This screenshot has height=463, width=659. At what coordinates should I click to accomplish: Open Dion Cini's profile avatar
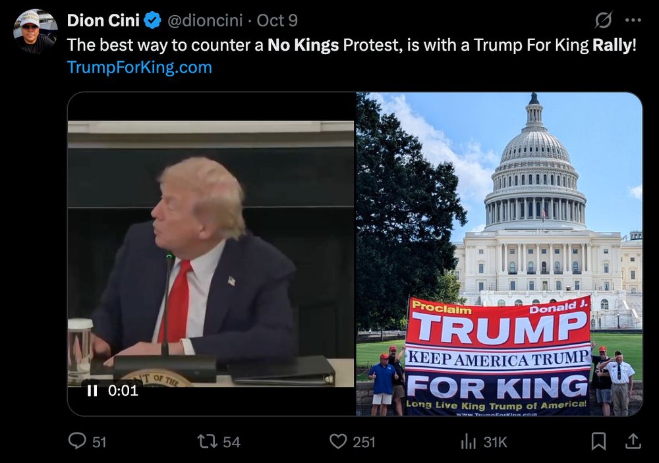(x=35, y=31)
